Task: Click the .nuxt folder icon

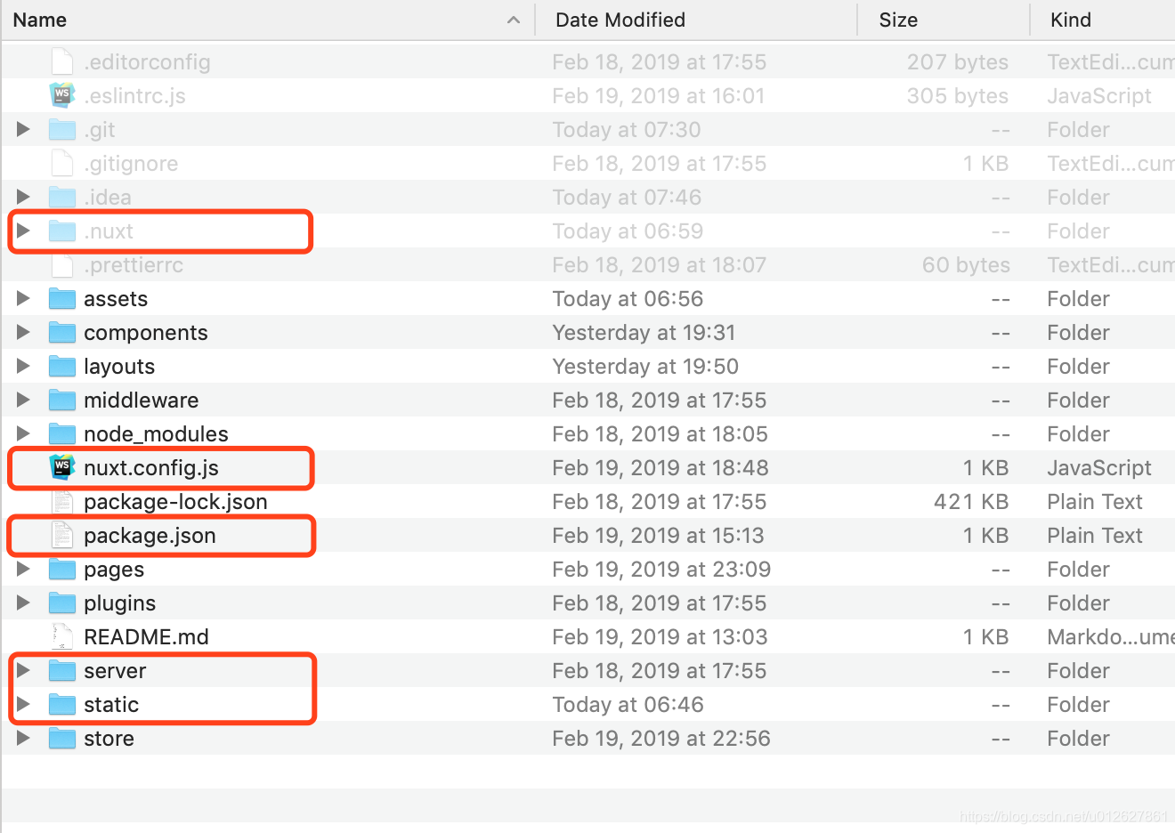Action: click(x=61, y=231)
